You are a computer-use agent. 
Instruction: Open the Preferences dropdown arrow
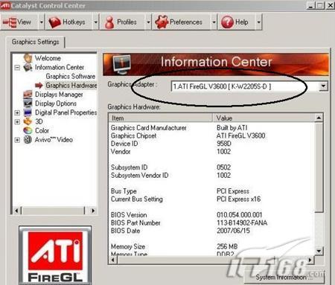214,22
